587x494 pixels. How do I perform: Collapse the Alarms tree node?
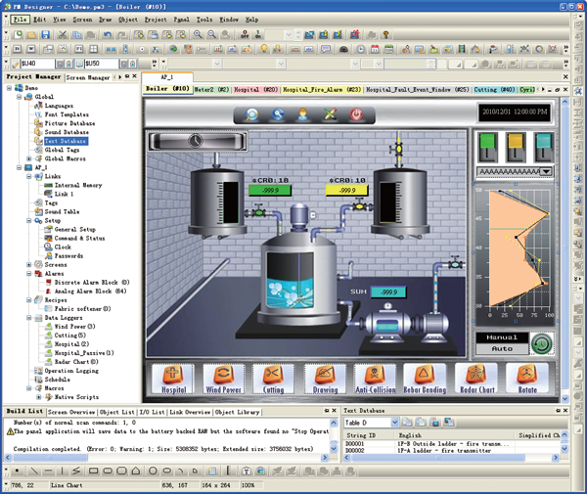[x=28, y=274]
